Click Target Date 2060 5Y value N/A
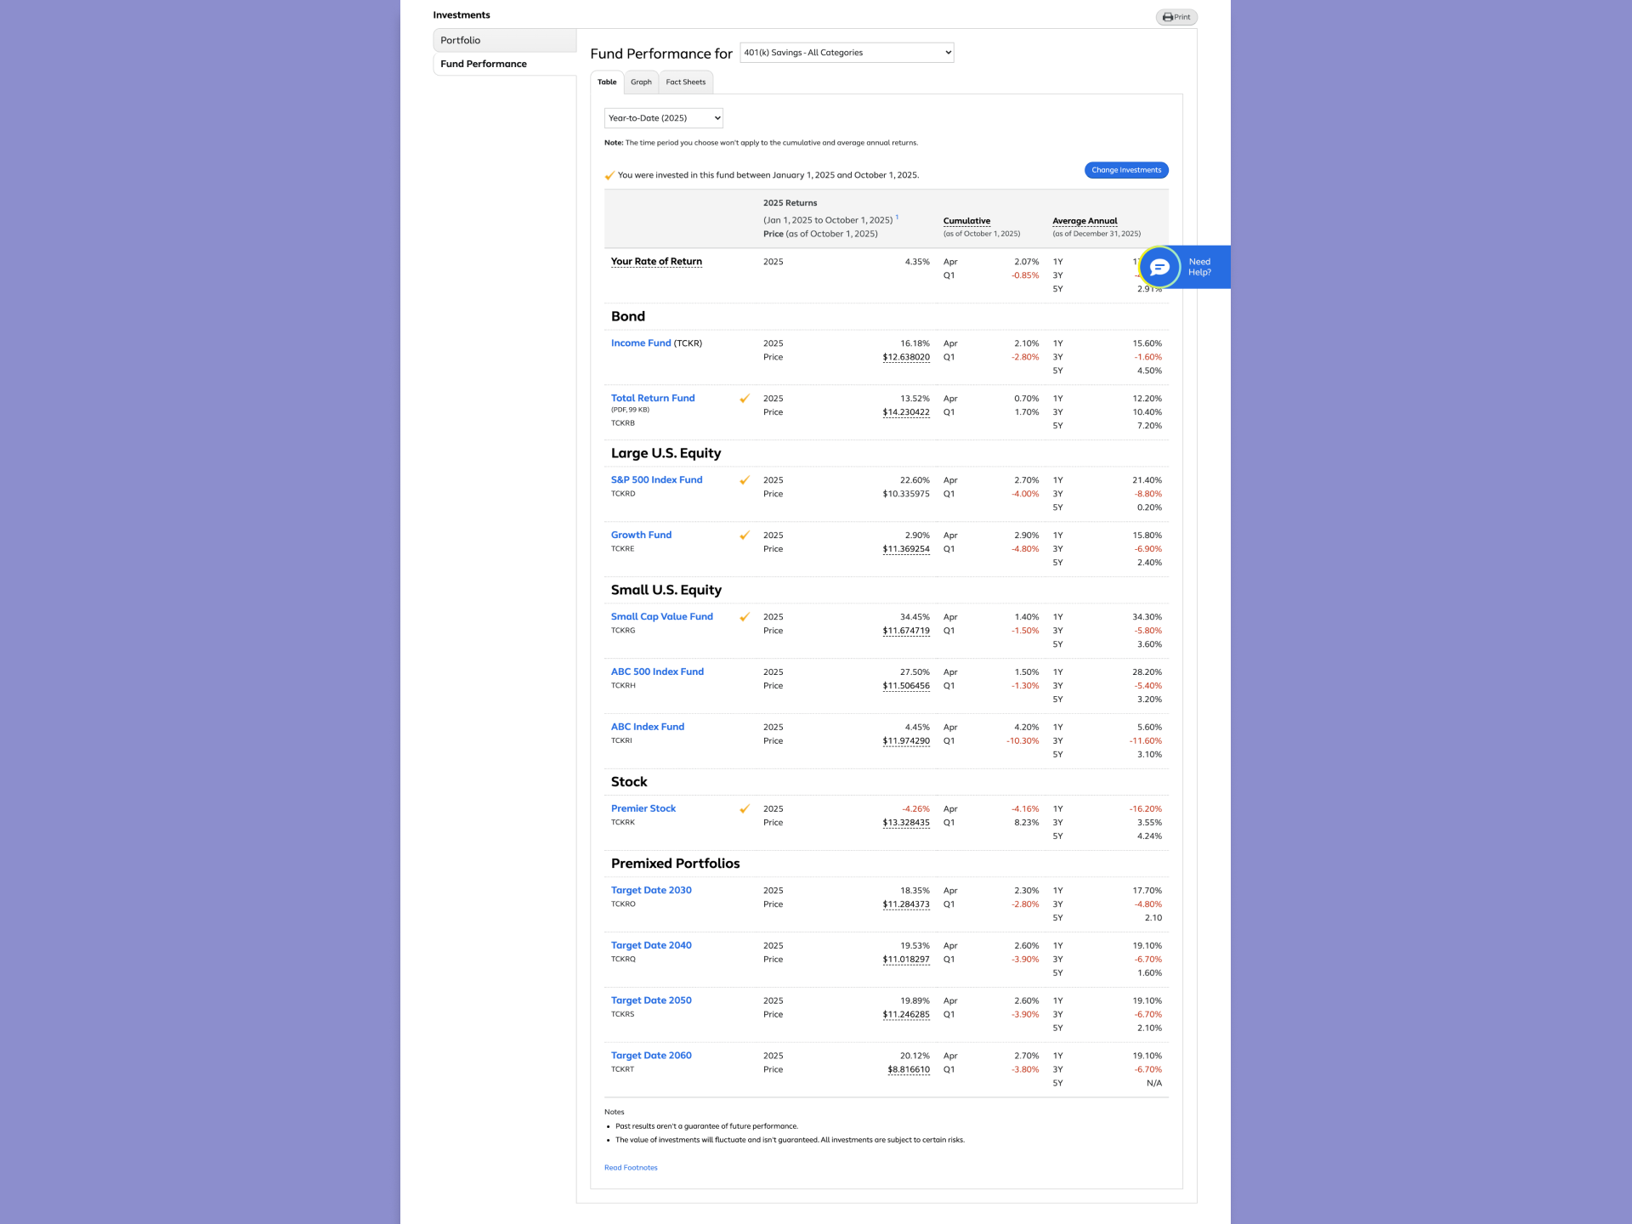 [x=1154, y=1084]
